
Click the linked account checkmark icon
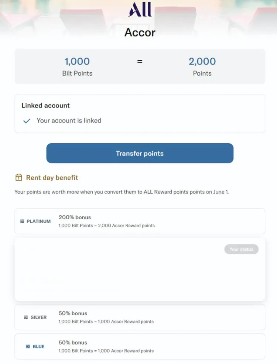coord(27,121)
